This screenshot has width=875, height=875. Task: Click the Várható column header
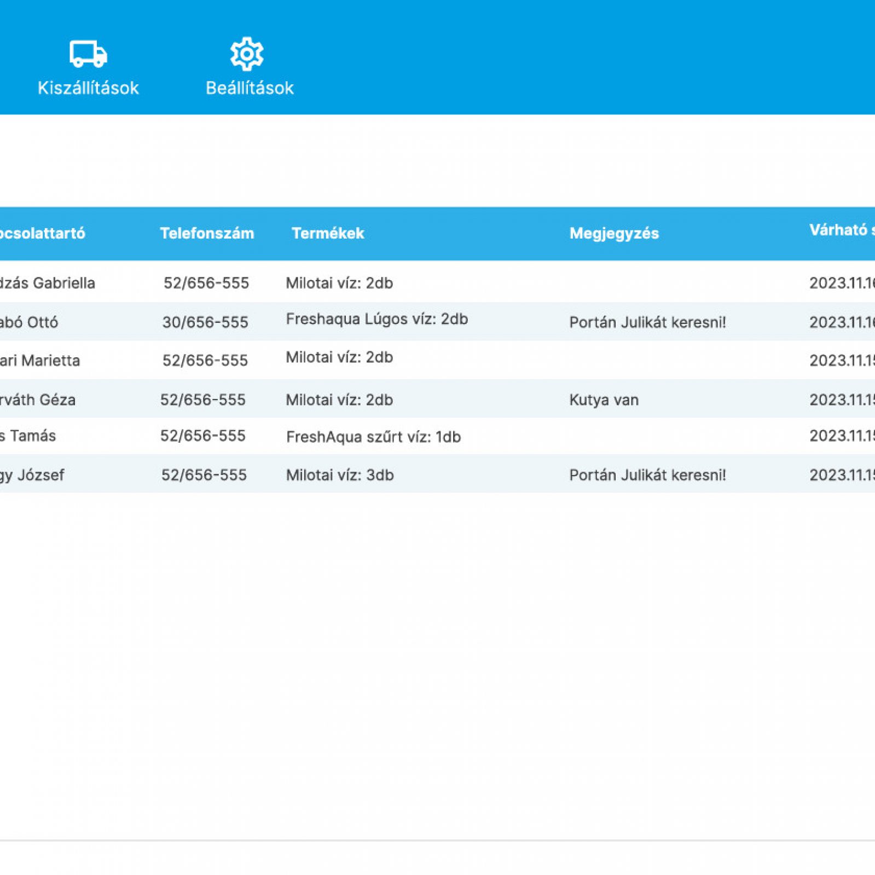click(x=840, y=230)
